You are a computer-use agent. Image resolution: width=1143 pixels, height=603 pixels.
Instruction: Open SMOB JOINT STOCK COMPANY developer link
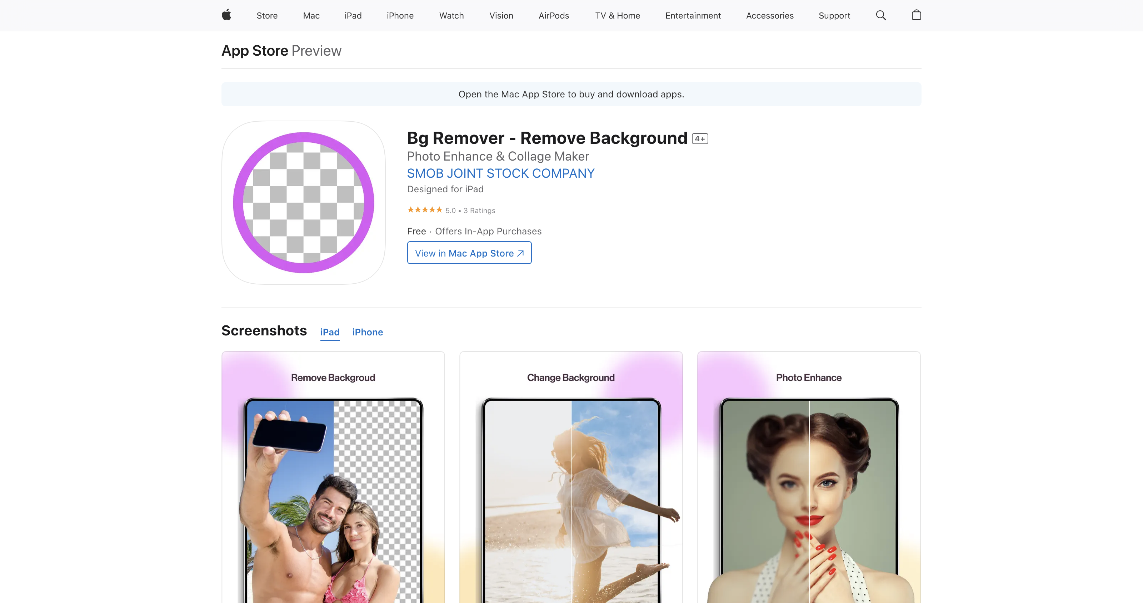[x=501, y=173]
